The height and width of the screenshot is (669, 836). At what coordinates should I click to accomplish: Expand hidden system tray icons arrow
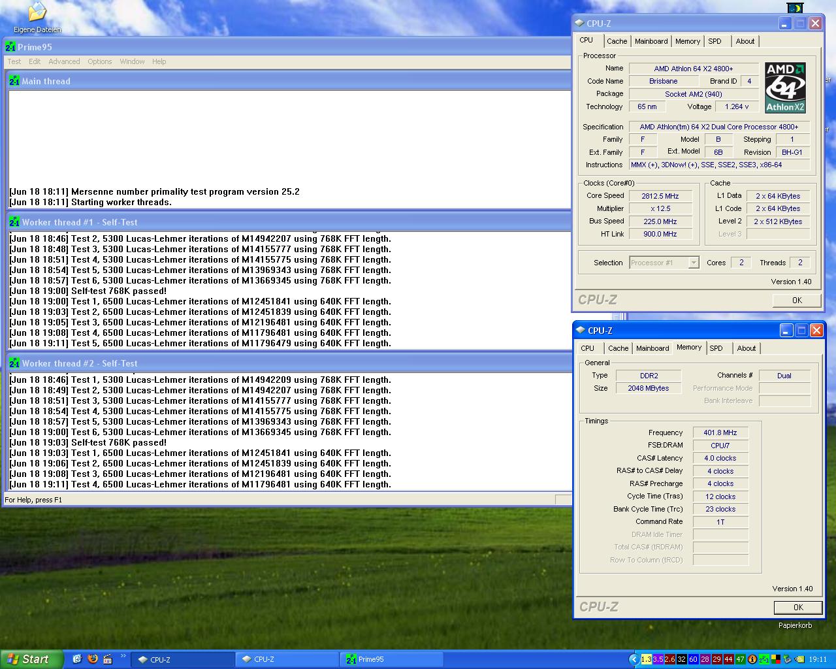tap(634, 659)
